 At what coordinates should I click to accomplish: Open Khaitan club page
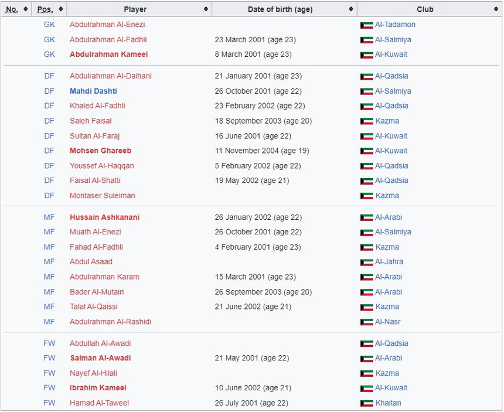pos(388,403)
